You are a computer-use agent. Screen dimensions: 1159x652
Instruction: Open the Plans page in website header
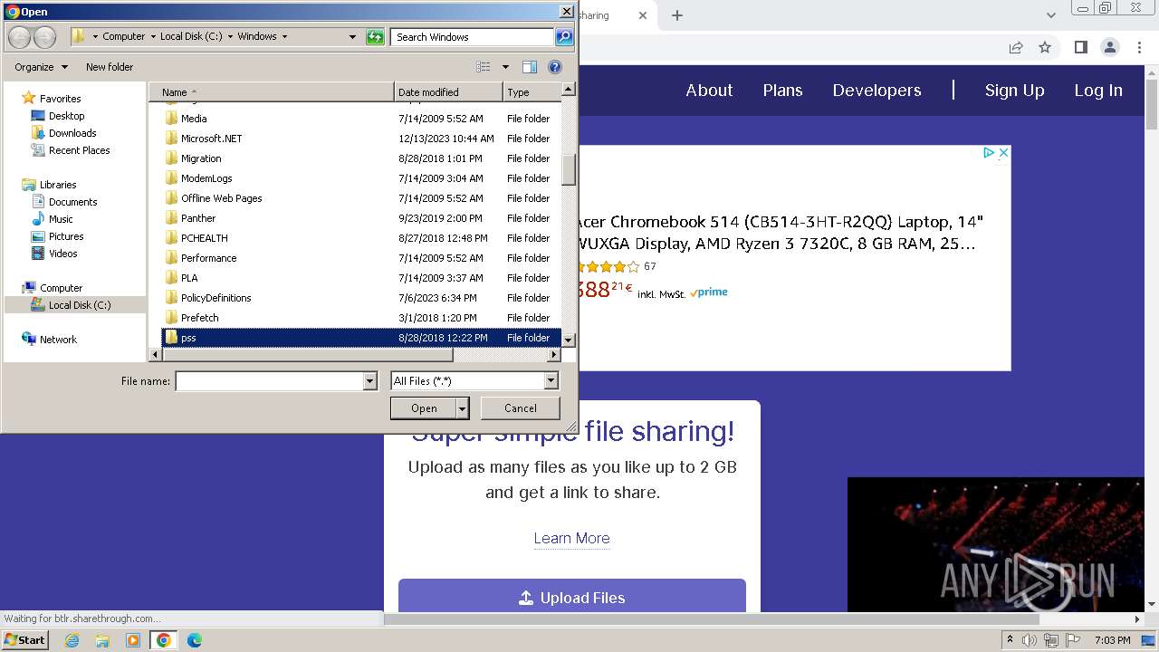click(782, 91)
